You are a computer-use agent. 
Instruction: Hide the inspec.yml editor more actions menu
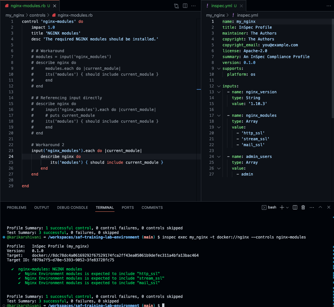tap(328, 6)
